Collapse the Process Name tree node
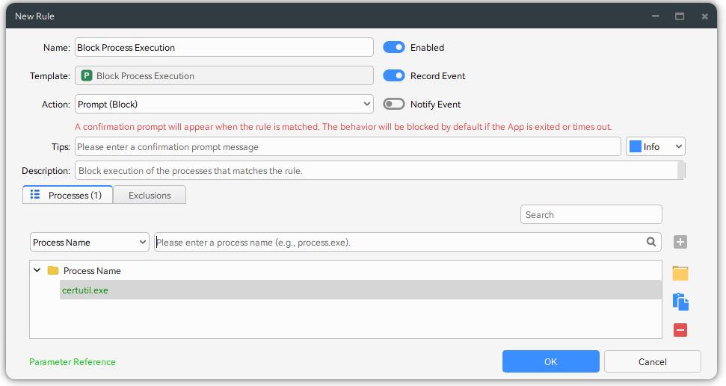This screenshot has width=726, height=386. click(x=37, y=270)
